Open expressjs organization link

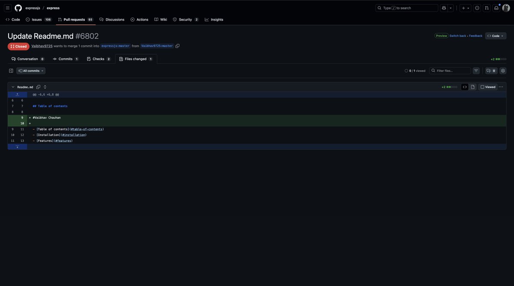[32, 8]
